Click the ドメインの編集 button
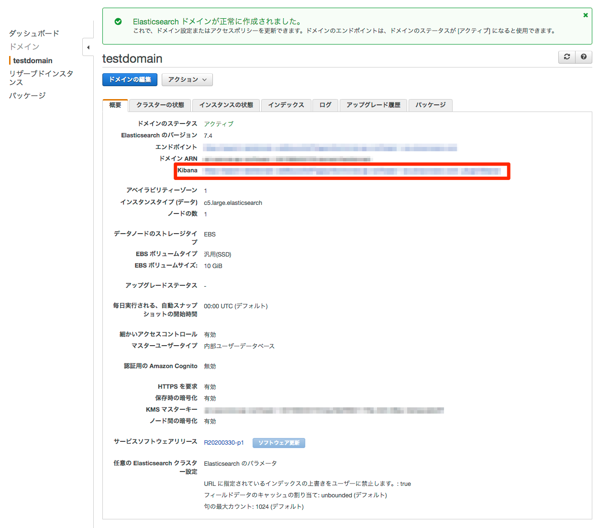The width and height of the screenshot is (599, 528). pos(130,79)
